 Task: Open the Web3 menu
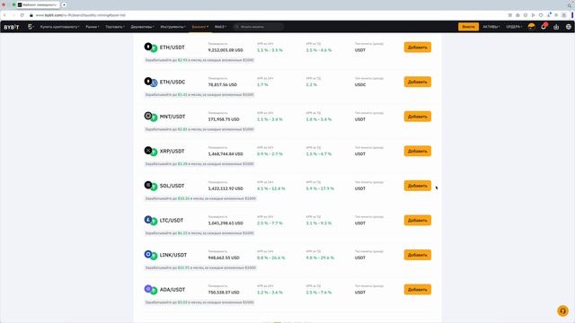[x=220, y=27]
